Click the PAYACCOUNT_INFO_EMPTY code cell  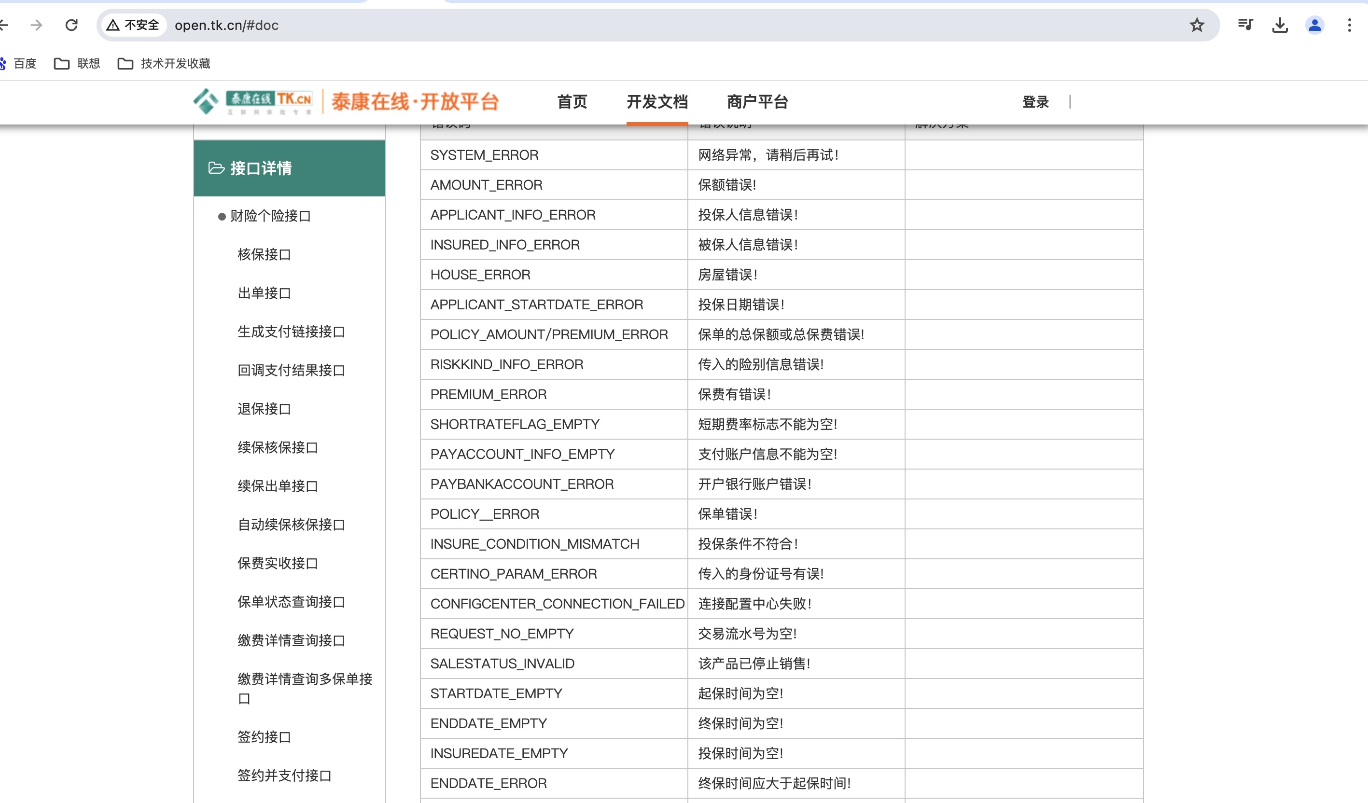pos(554,454)
